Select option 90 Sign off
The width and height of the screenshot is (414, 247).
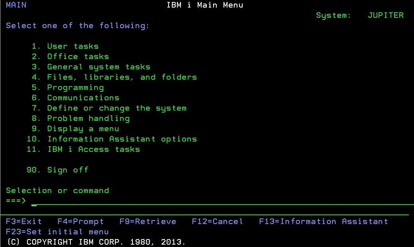click(67, 170)
